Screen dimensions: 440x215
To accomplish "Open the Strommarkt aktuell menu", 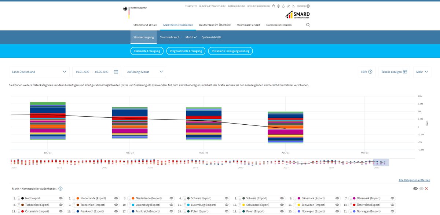I will click(x=145, y=25).
